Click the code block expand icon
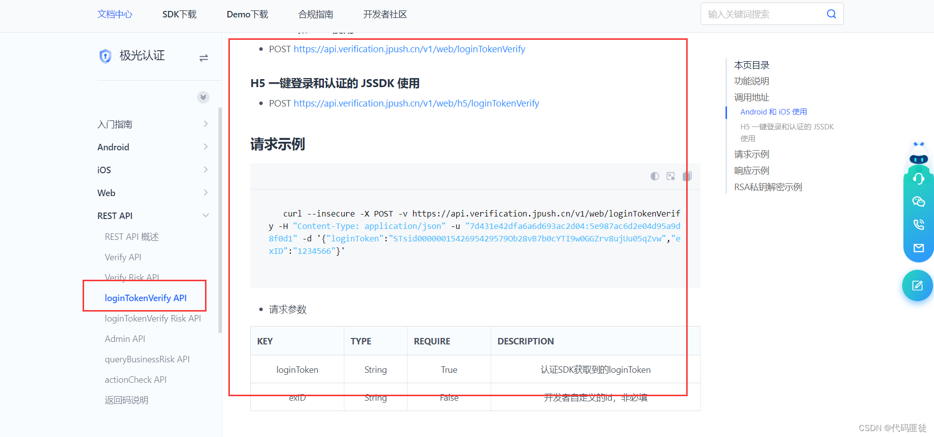The width and height of the screenshot is (934, 437). [671, 176]
